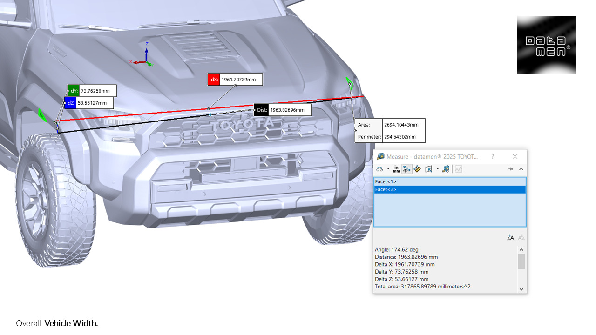Close the Measure dialog
596x335 pixels.
(515, 157)
